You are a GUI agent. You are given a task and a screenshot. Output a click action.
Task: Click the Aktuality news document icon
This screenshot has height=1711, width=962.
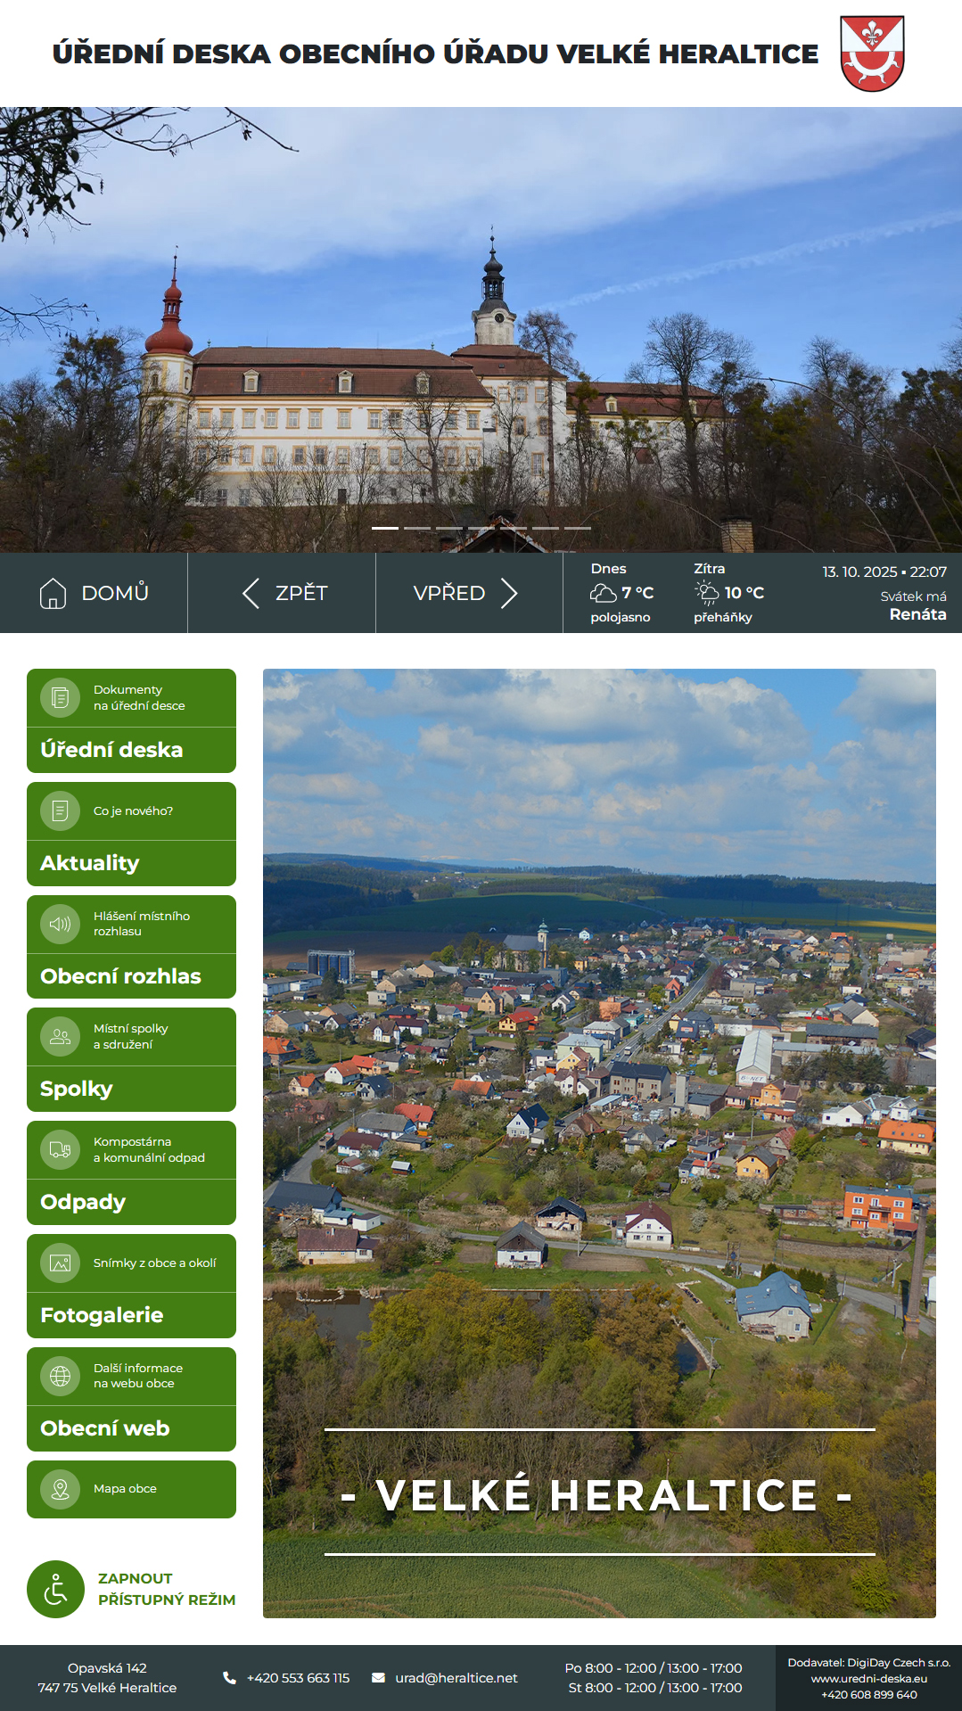(60, 810)
